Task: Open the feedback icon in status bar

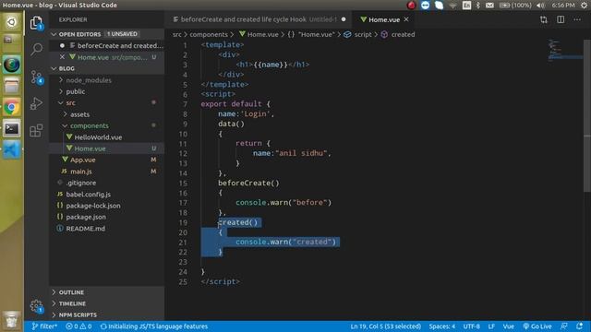Action: pos(564,326)
